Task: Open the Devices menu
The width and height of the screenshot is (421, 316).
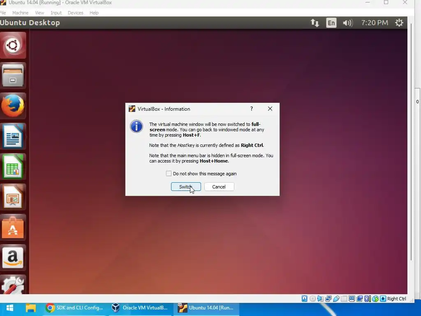Action: 76,13
